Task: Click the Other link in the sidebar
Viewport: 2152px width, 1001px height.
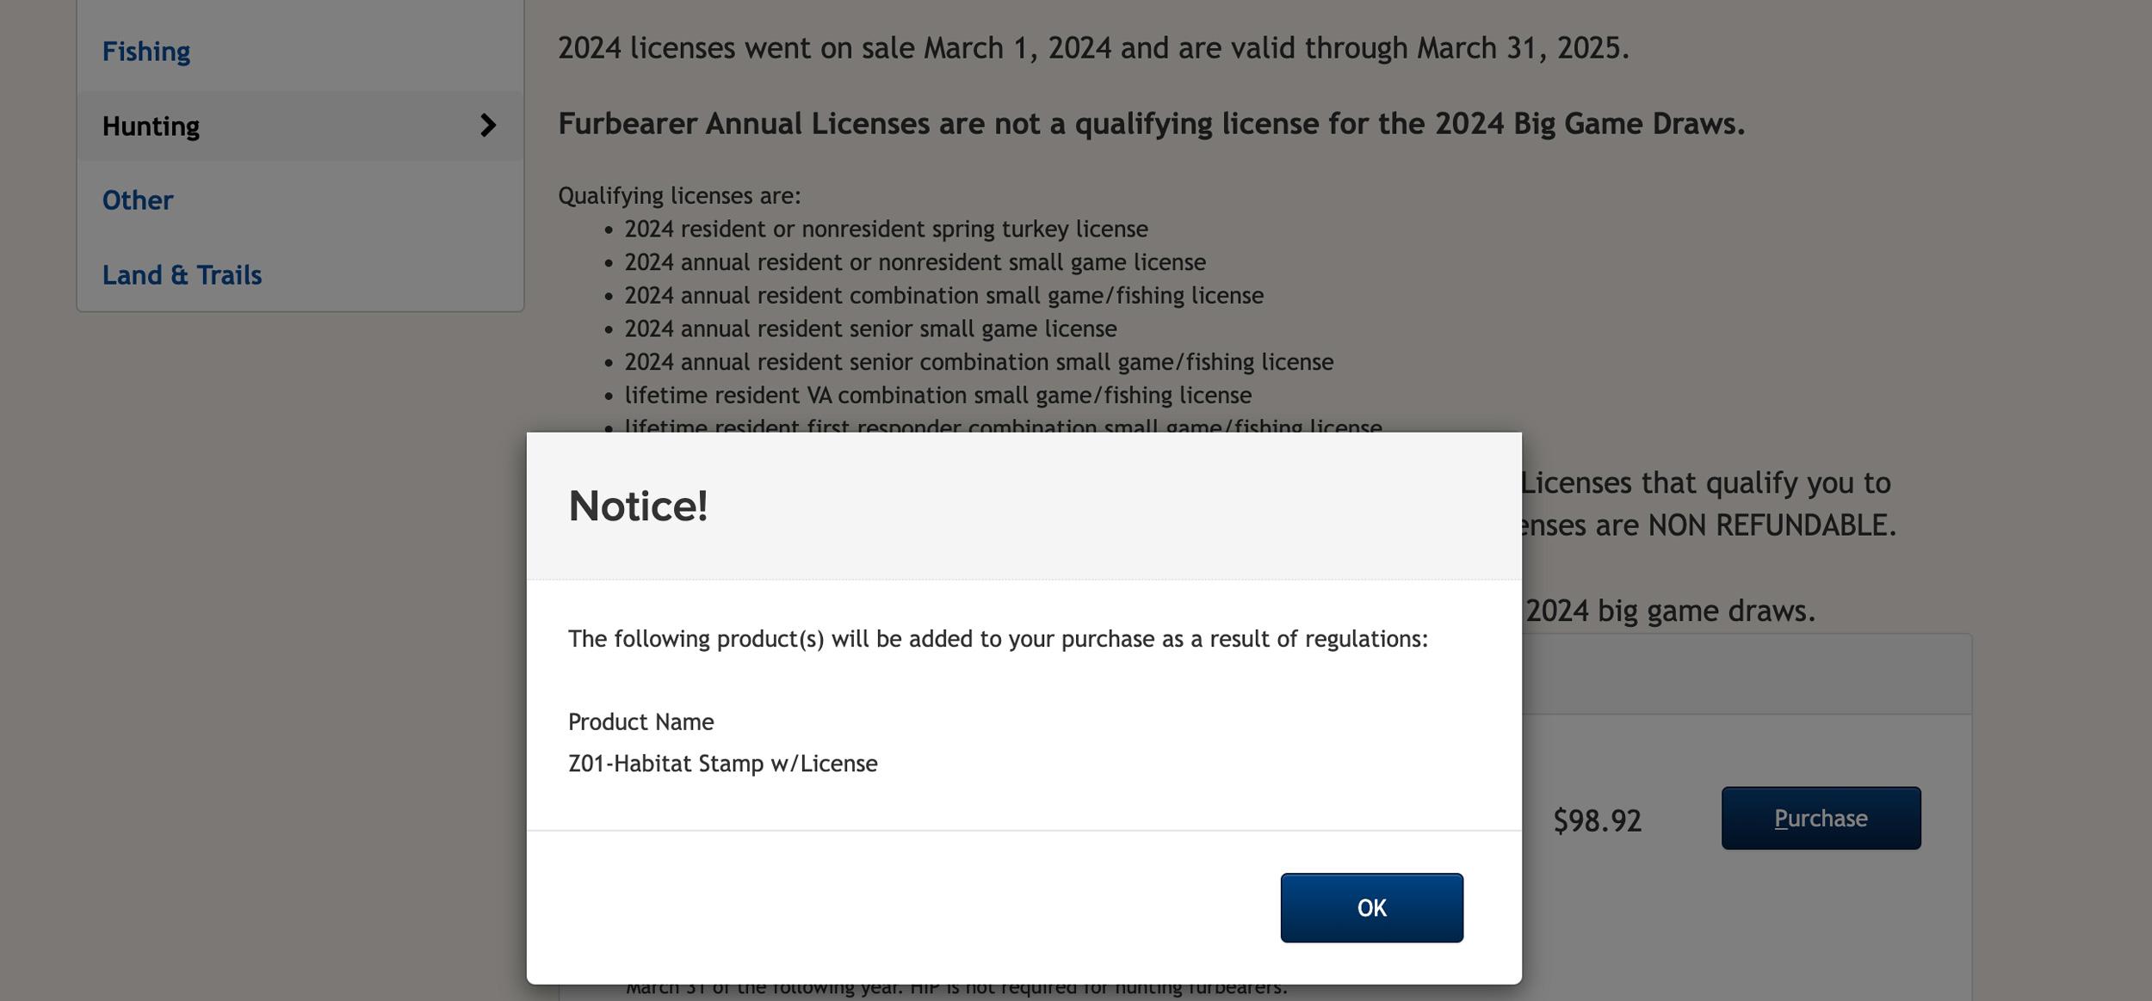Action: 136,200
